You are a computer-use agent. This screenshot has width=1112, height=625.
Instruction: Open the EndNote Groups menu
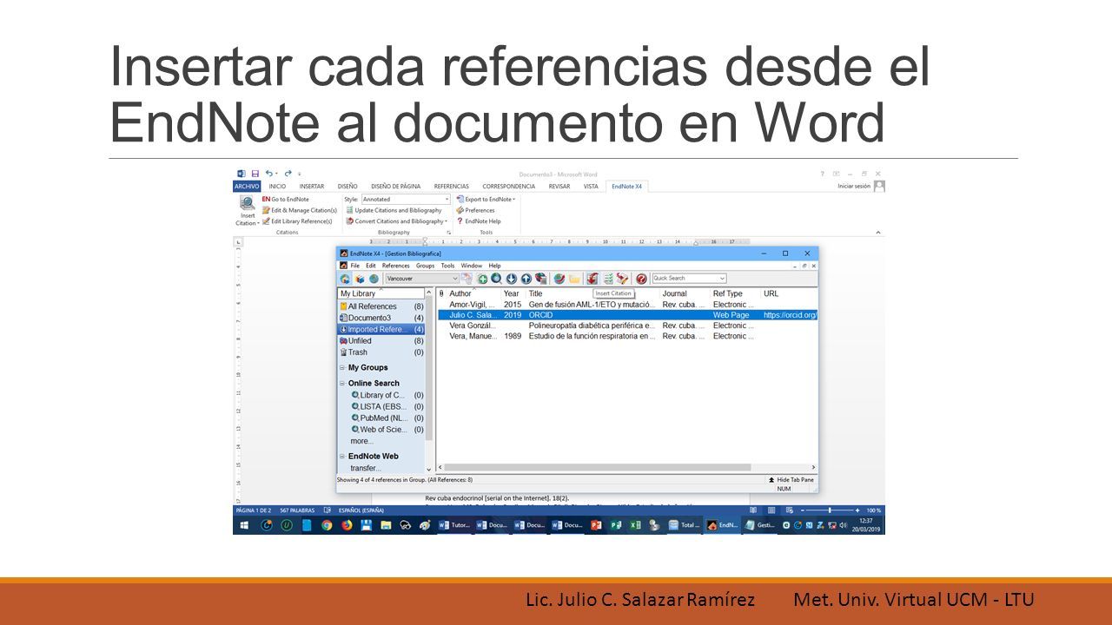click(x=425, y=266)
